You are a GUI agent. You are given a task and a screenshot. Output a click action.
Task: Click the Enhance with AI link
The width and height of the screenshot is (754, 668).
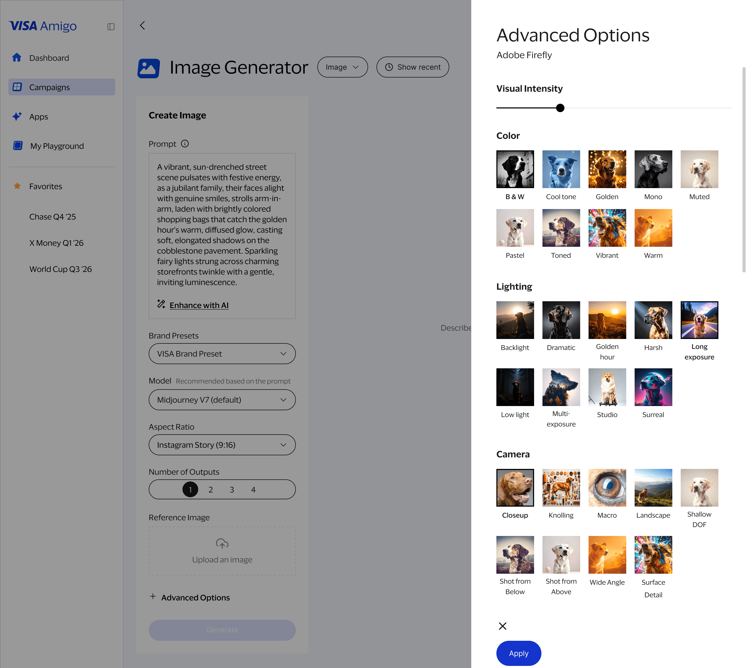click(x=199, y=305)
